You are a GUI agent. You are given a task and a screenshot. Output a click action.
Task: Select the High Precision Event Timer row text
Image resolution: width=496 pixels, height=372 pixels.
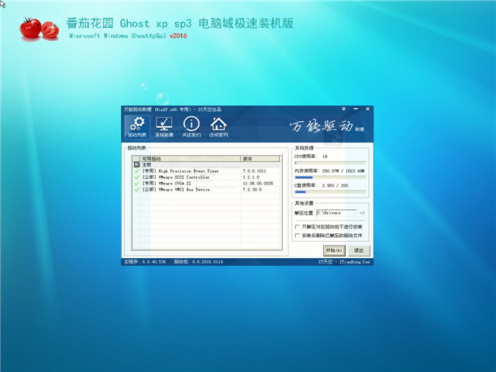pos(181,170)
